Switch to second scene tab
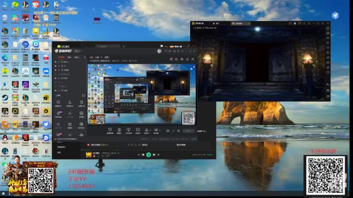 (69, 57)
